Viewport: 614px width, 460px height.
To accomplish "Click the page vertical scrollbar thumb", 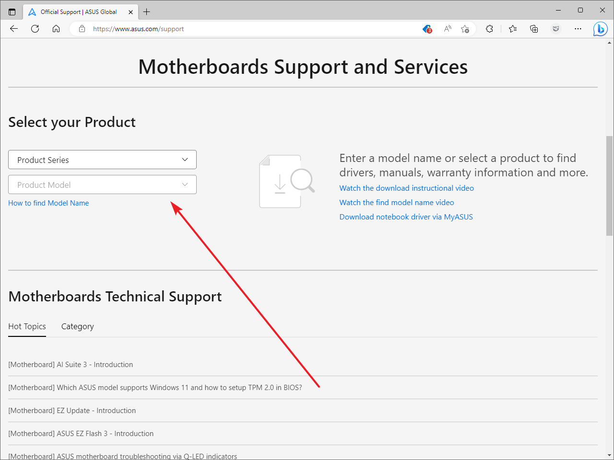I will 610,186.
